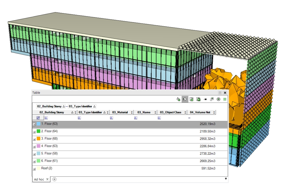Toggle sum sigma on 03_Material column
Screen dimensions: 286x191
click(132, 112)
